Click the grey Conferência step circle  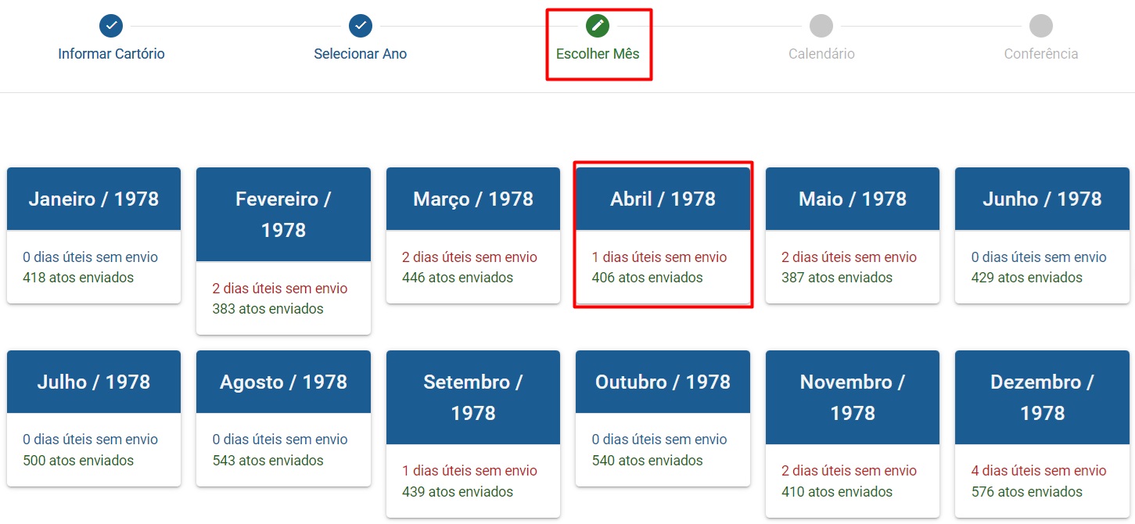click(x=1041, y=26)
